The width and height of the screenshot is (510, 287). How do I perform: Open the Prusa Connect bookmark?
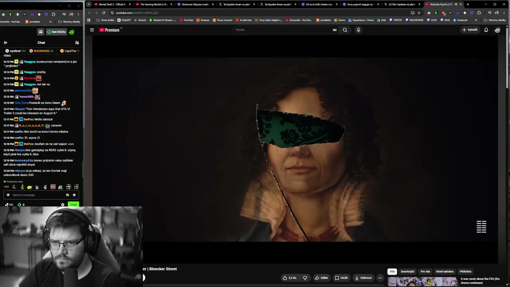click(x=223, y=20)
